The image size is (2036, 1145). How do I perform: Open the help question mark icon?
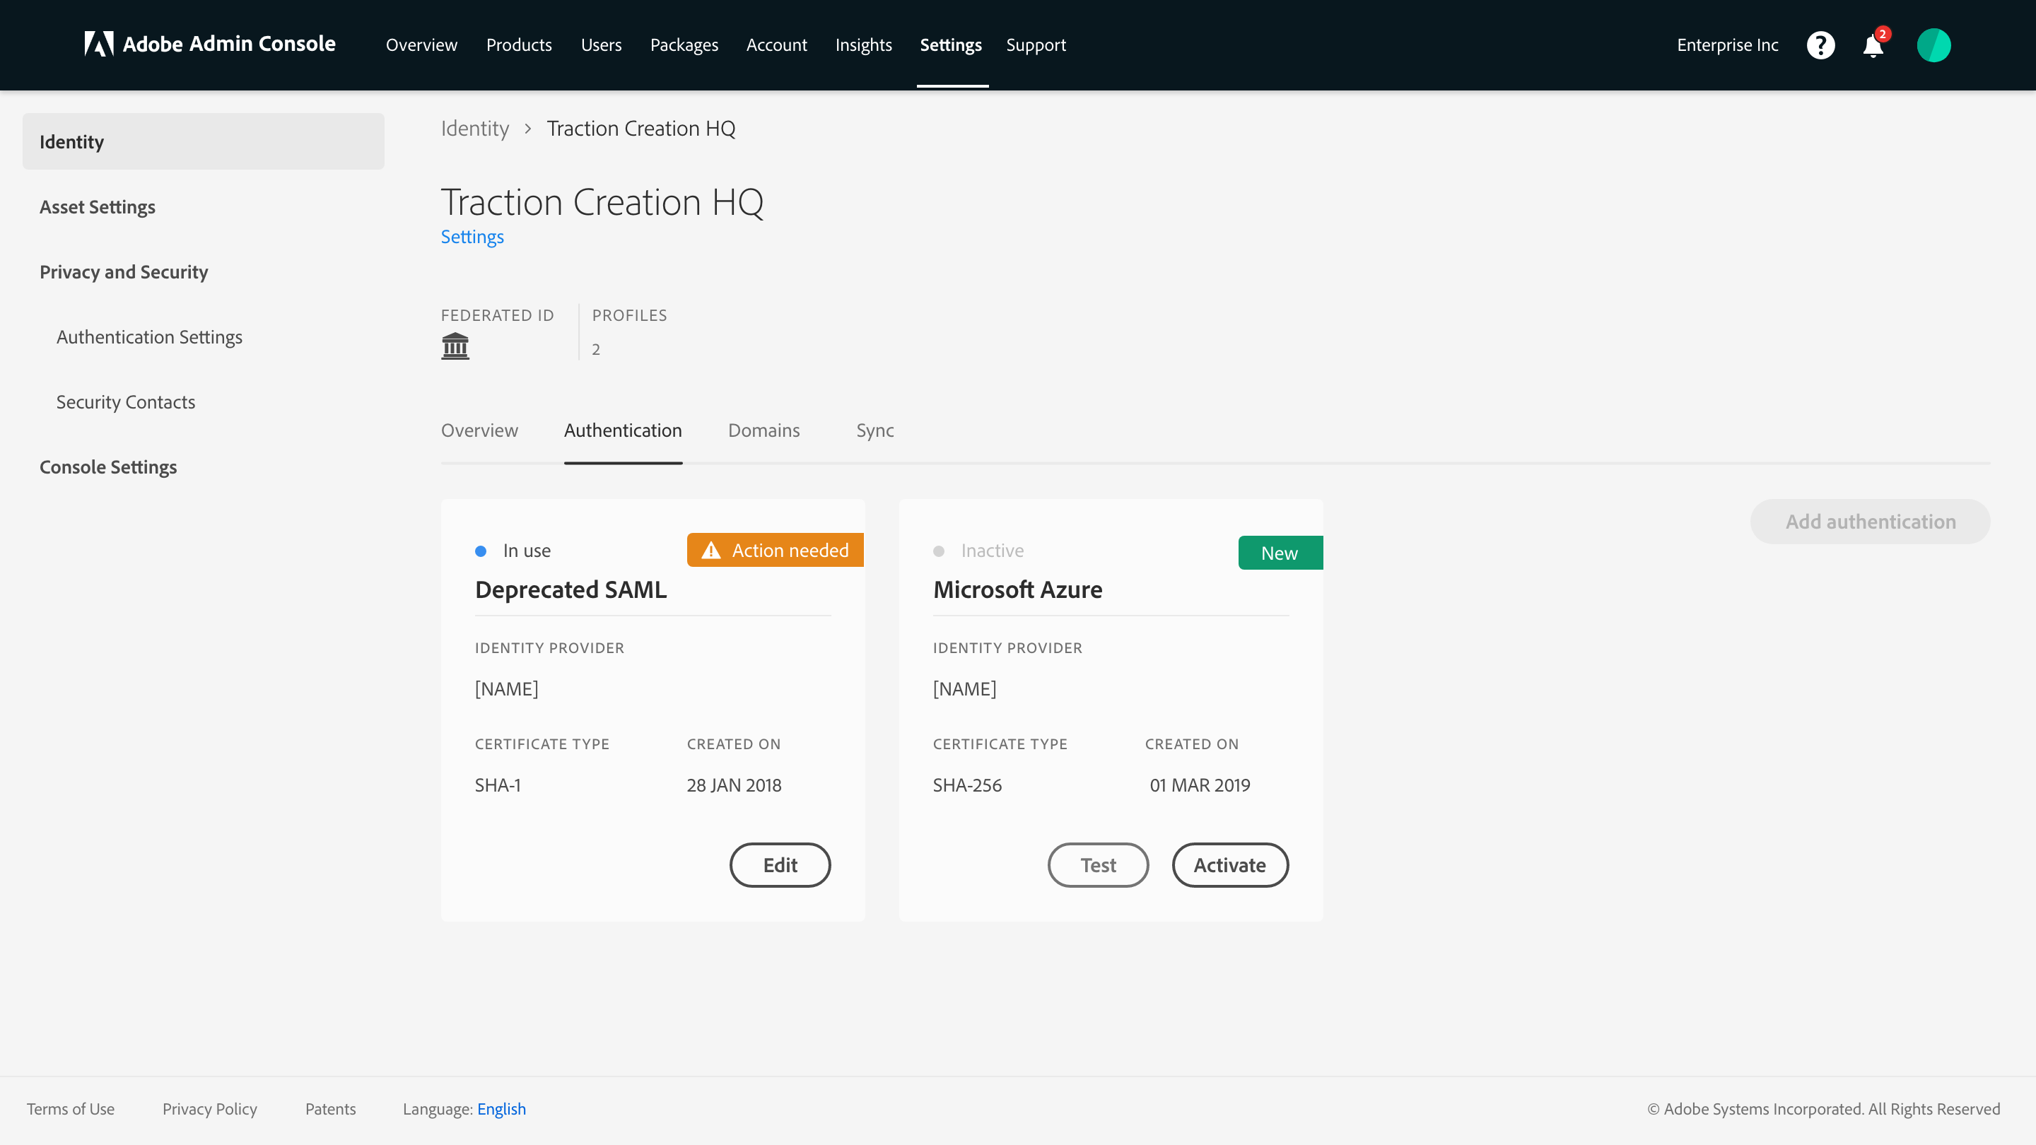1820,45
